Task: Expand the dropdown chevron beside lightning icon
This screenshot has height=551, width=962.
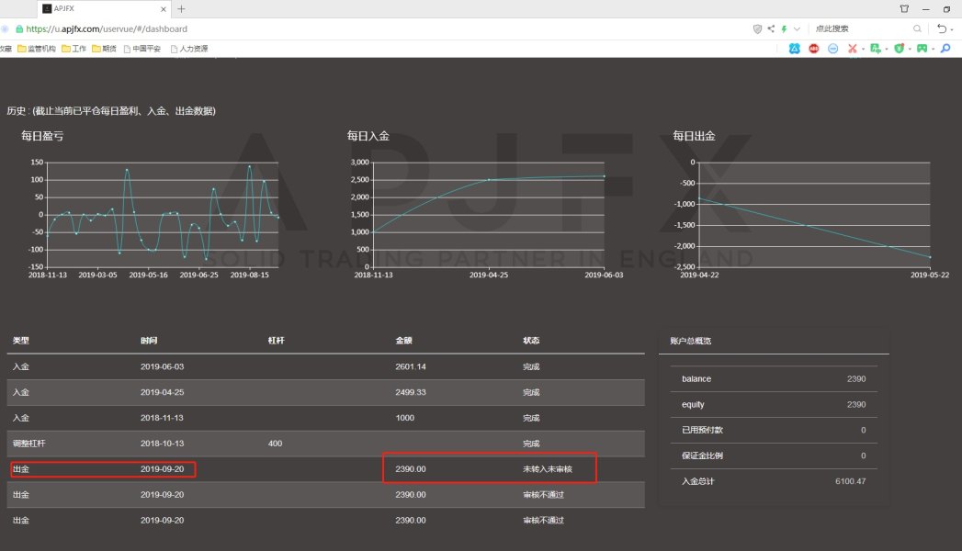Action: [x=797, y=28]
